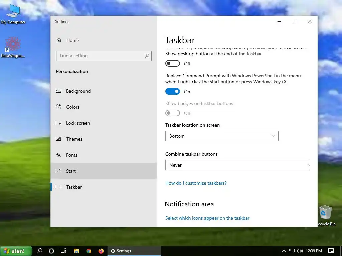Open the Home page in Settings
The height and width of the screenshot is (256, 342).
[x=104, y=40]
